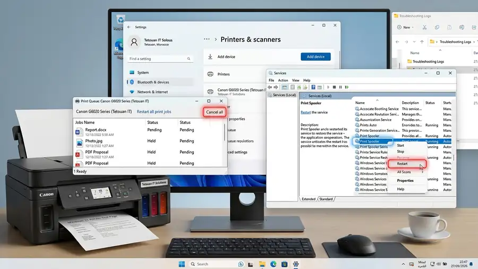
Task: Open the New dropdown in Explorer window
Action: tap(405, 28)
